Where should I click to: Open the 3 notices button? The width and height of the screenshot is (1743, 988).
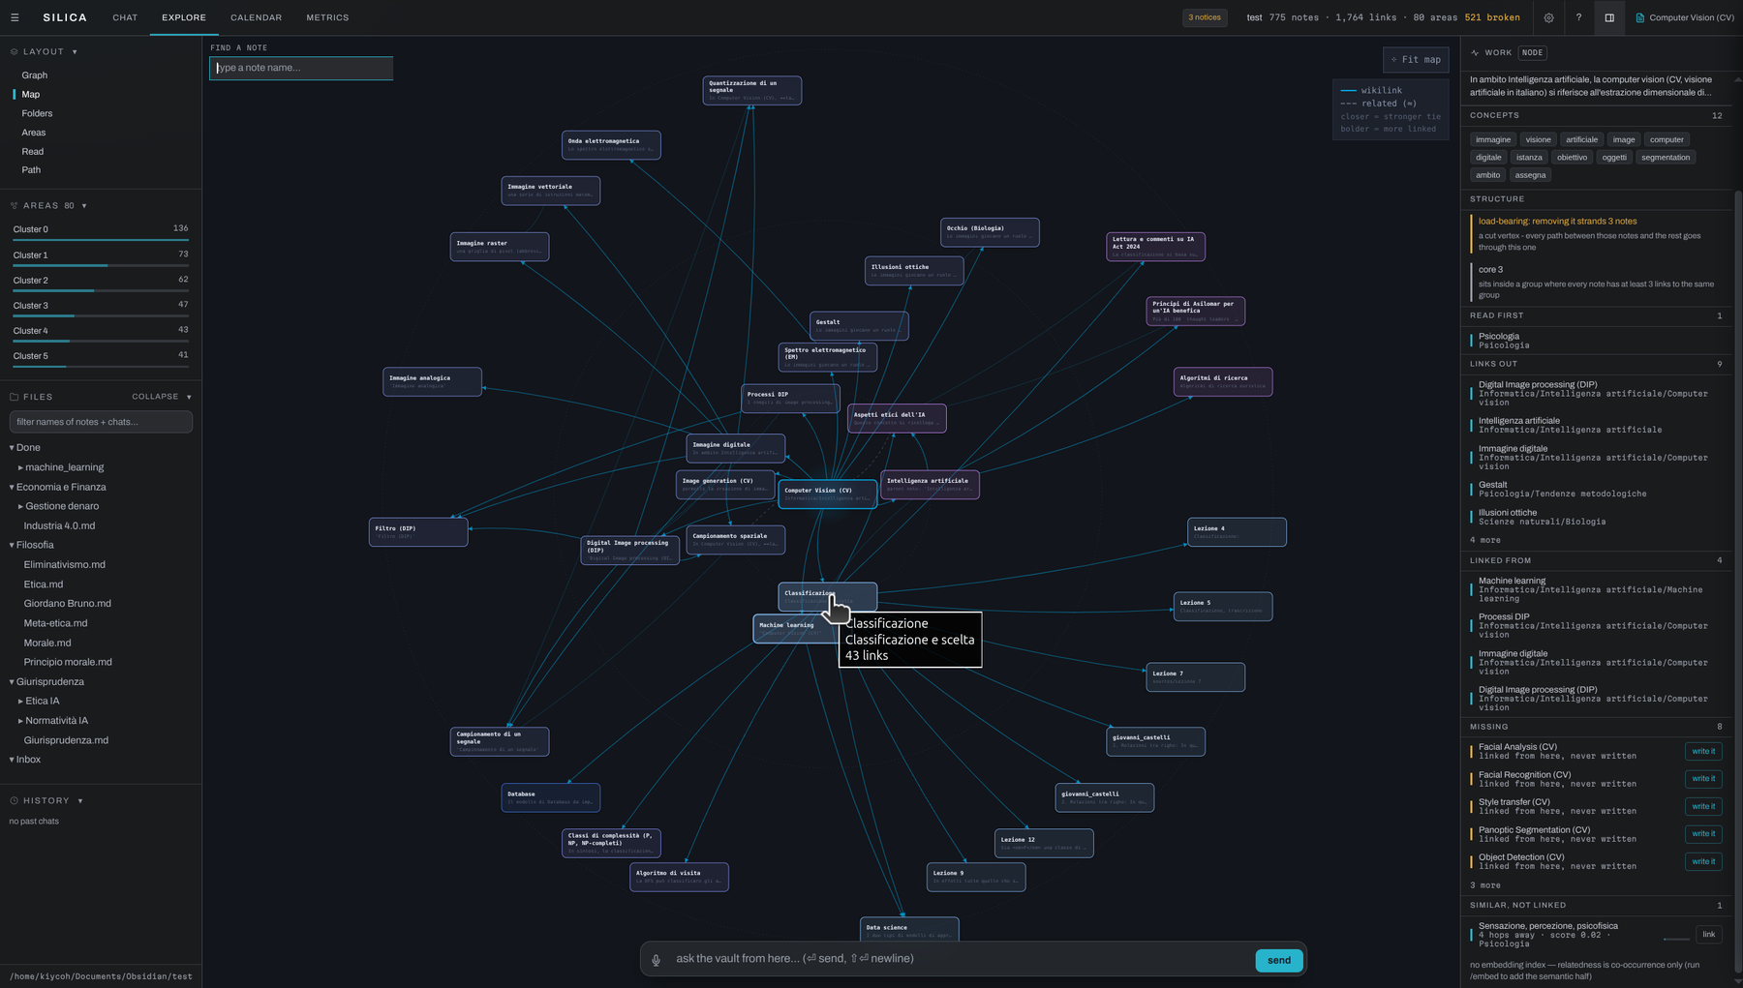(1205, 17)
